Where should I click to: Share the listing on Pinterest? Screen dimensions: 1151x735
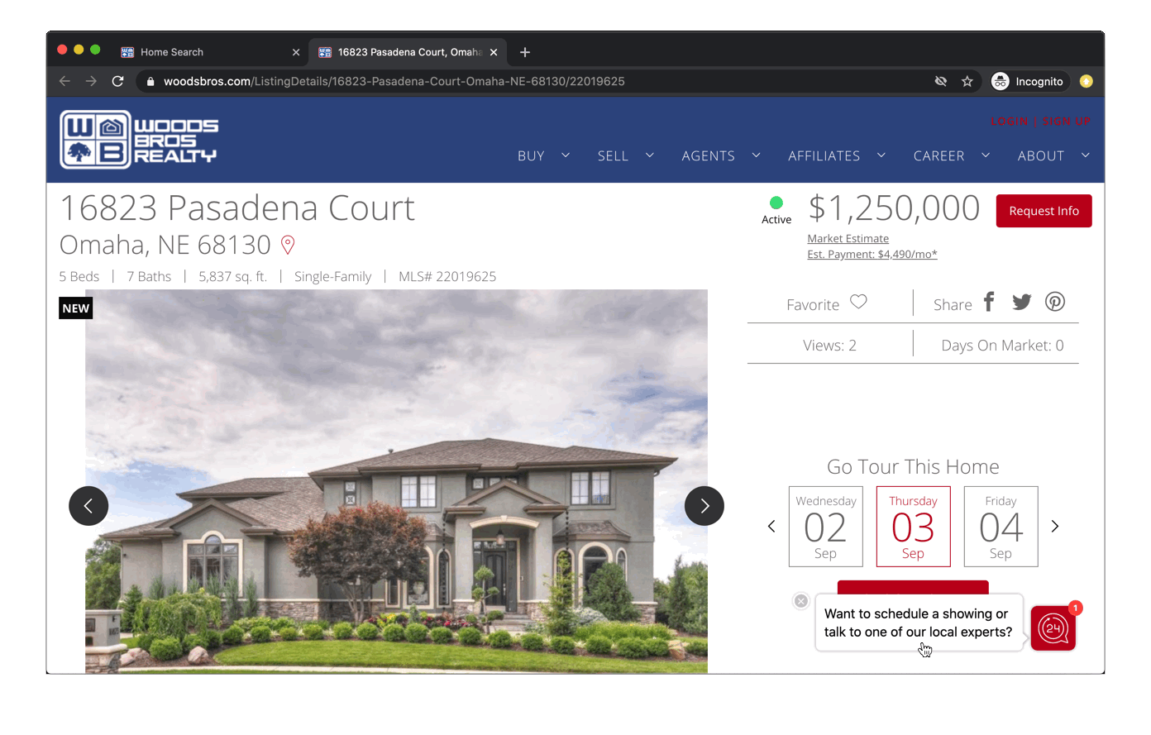pyautogui.click(x=1054, y=302)
